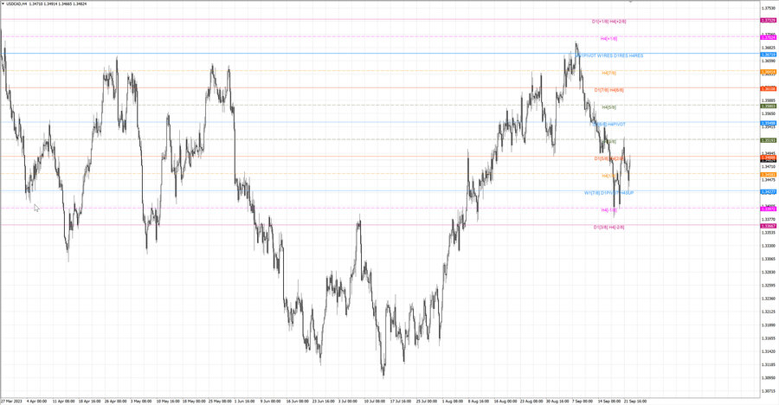Image resolution: width=779 pixels, height=405 pixels.
Task: Click the green 1.35193 price tag
Action: (768, 141)
